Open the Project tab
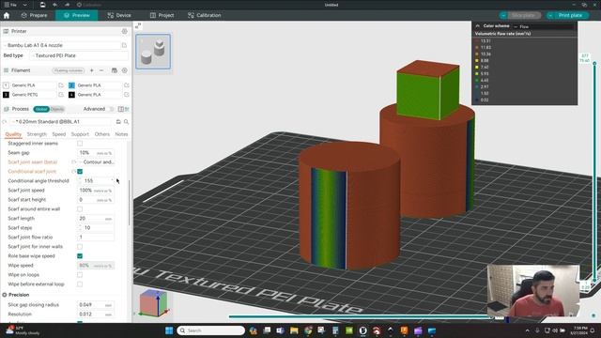This screenshot has height=338, width=601. click(x=162, y=15)
